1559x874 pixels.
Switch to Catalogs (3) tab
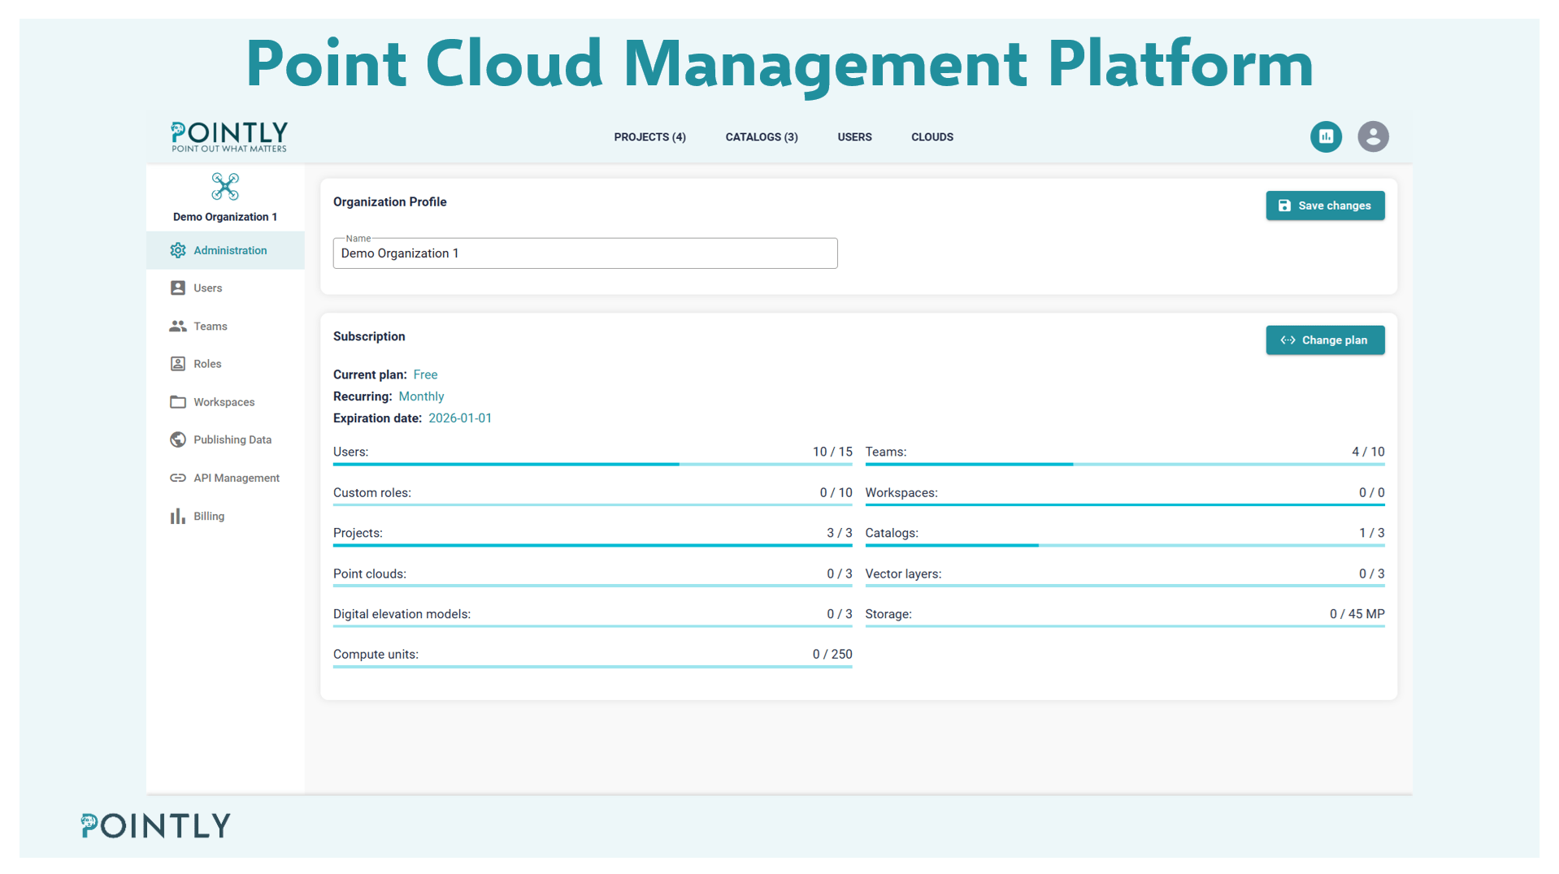click(761, 137)
